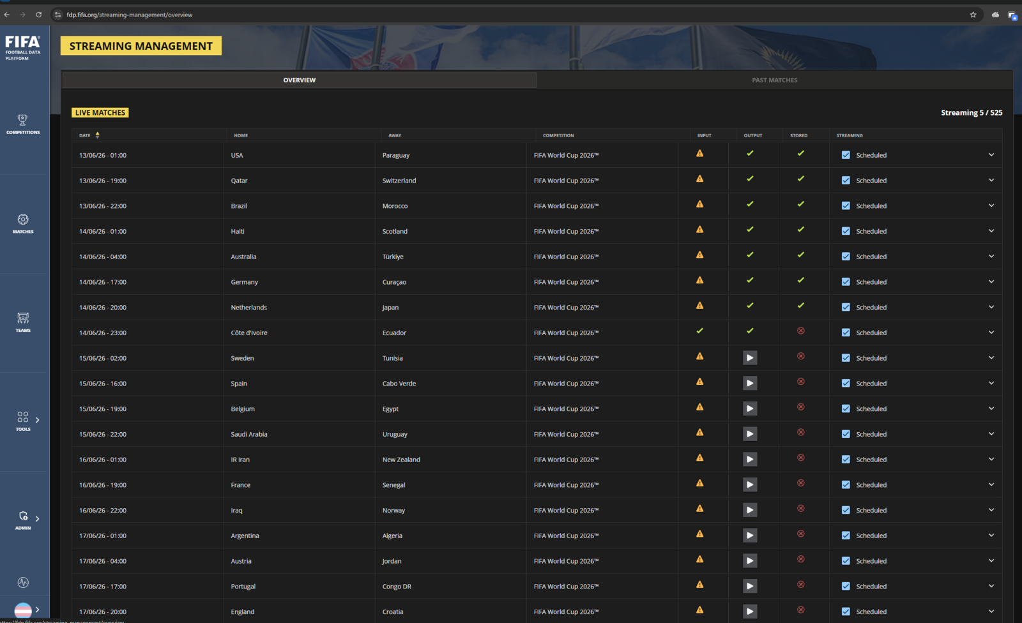Viewport: 1022px width, 623px height.
Task: Open the Admin sidebar icon
Action: click(23, 520)
